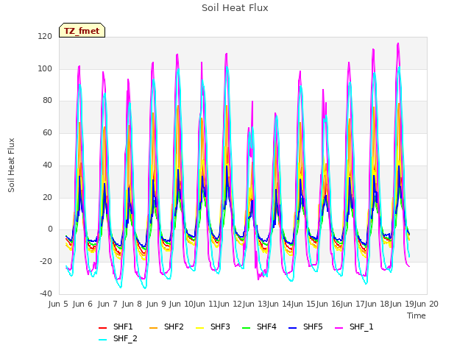Click the 100 y-axis tick label
471x353 pixels.
pyautogui.click(x=45, y=68)
